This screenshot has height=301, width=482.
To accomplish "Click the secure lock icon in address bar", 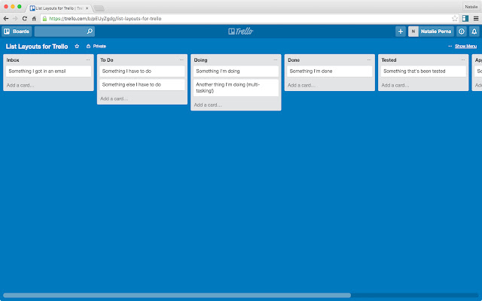I will click(x=44, y=19).
